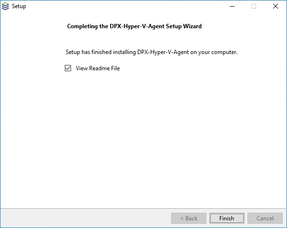The image size is (287, 228).
Task: Click the separator line above the footer buttons
Action: (143, 208)
